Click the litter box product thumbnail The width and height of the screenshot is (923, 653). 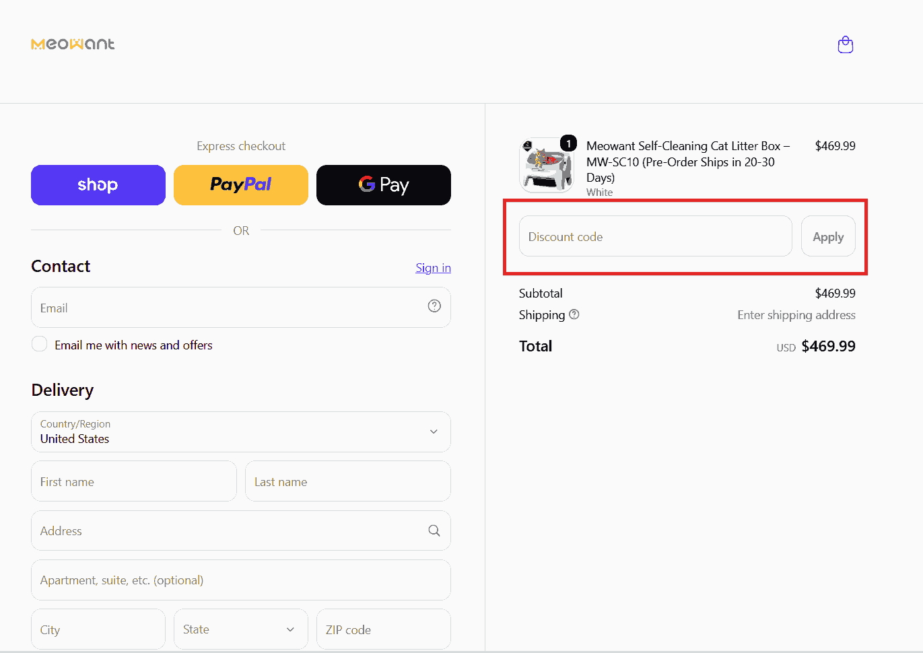pyautogui.click(x=546, y=166)
